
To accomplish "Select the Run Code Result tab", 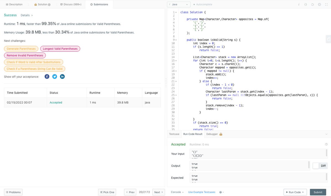I will 193,134.
